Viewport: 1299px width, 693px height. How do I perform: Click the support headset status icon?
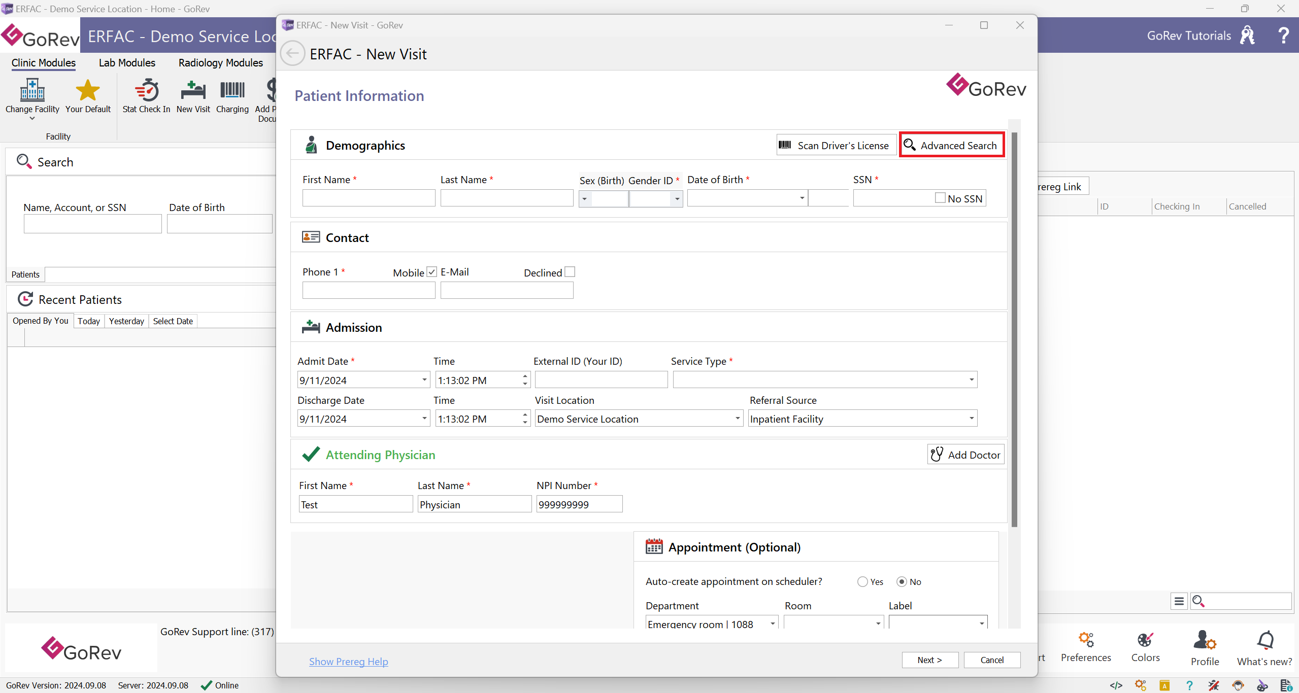pyautogui.click(x=1238, y=685)
